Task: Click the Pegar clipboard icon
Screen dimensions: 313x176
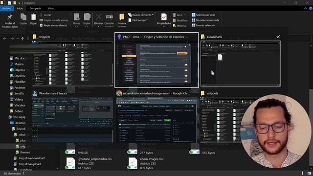Action: coord(33,17)
